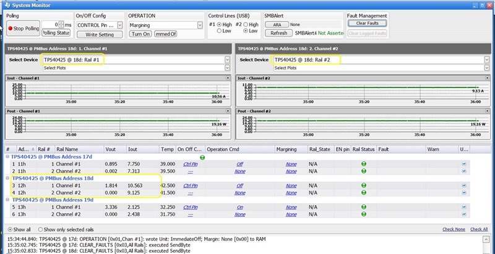
Task: Click rail status icon for row 5 (13h Channel #1)
Action: point(364,207)
